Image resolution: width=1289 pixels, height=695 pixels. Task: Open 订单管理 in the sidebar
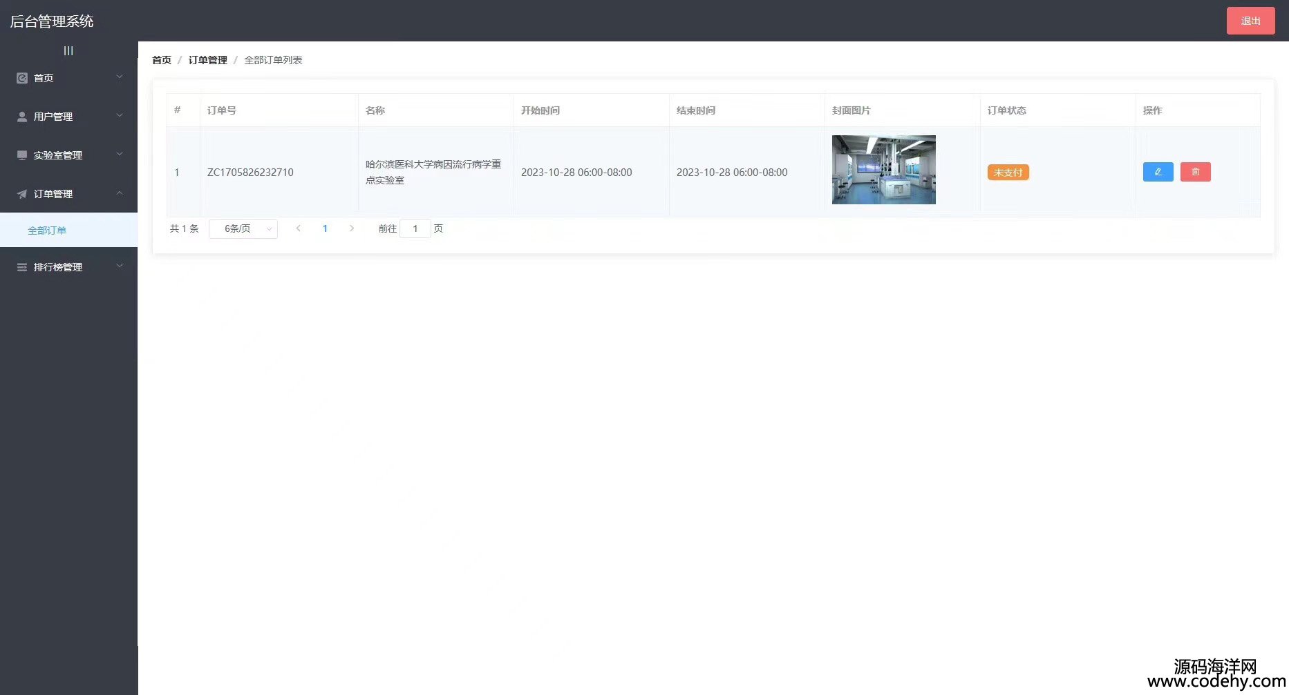coord(69,194)
